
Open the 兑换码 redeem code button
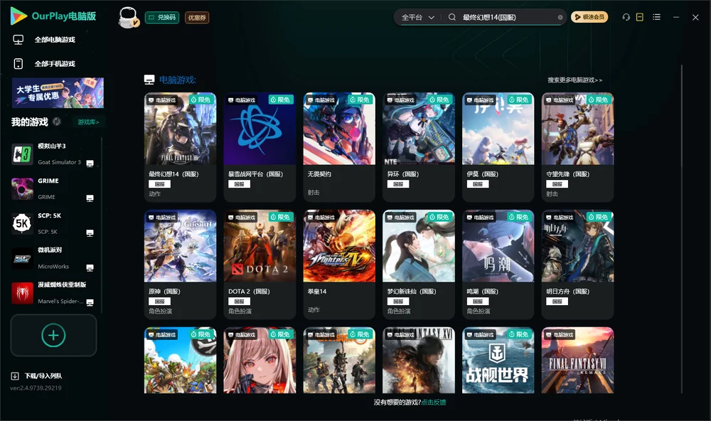(162, 17)
